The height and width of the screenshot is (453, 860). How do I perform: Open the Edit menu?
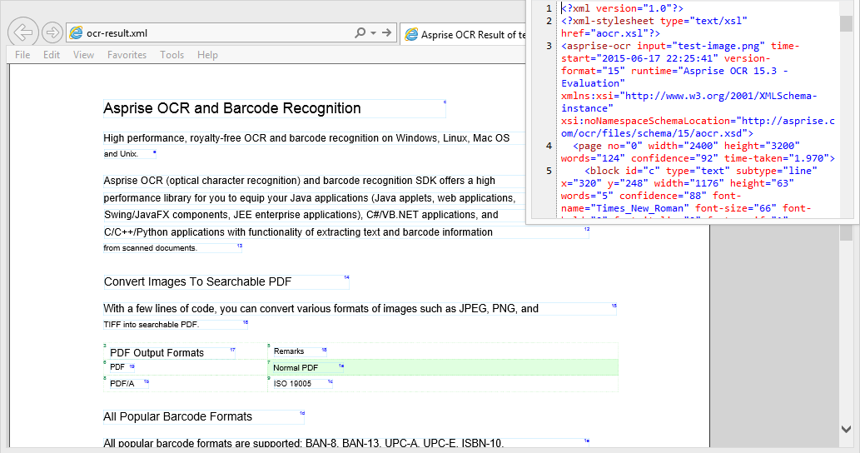[52, 55]
